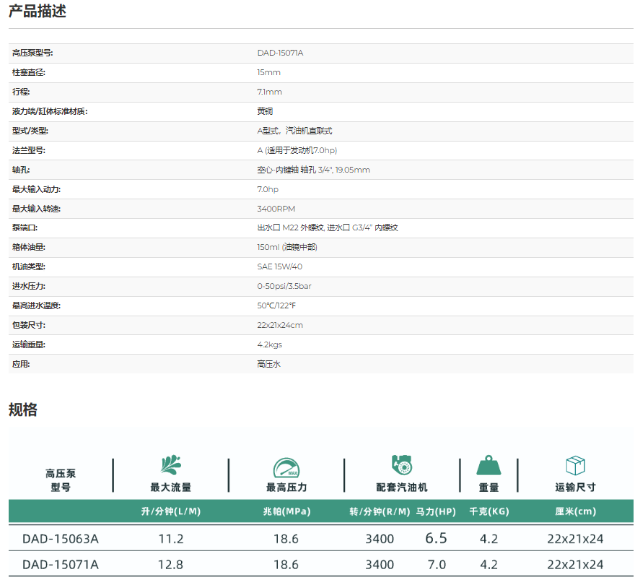
Task: Click the shipping box icon above 运输尺寸
Action: [575, 465]
